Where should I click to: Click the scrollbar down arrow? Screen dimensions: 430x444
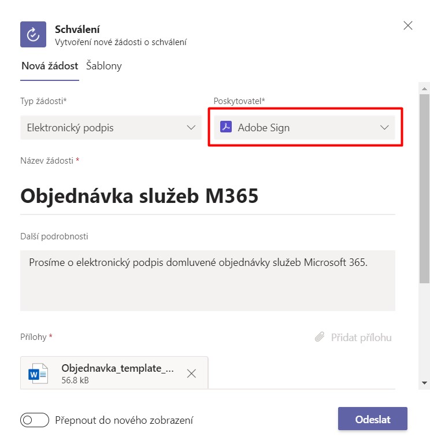(424, 383)
